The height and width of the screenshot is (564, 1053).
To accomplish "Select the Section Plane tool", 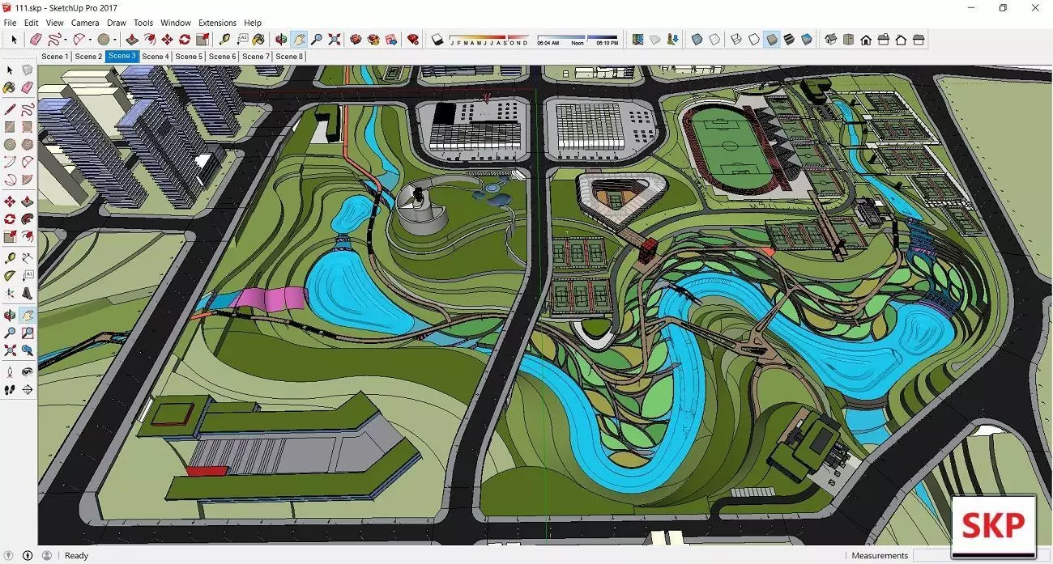I will coord(28,390).
